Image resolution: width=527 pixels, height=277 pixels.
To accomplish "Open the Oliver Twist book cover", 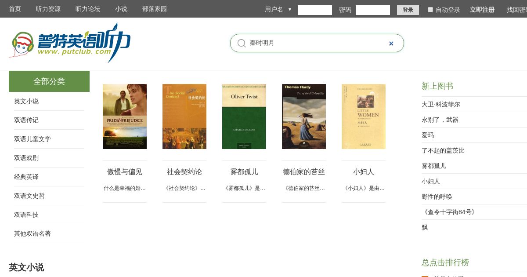I will pyautogui.click(x=244, y=117).
